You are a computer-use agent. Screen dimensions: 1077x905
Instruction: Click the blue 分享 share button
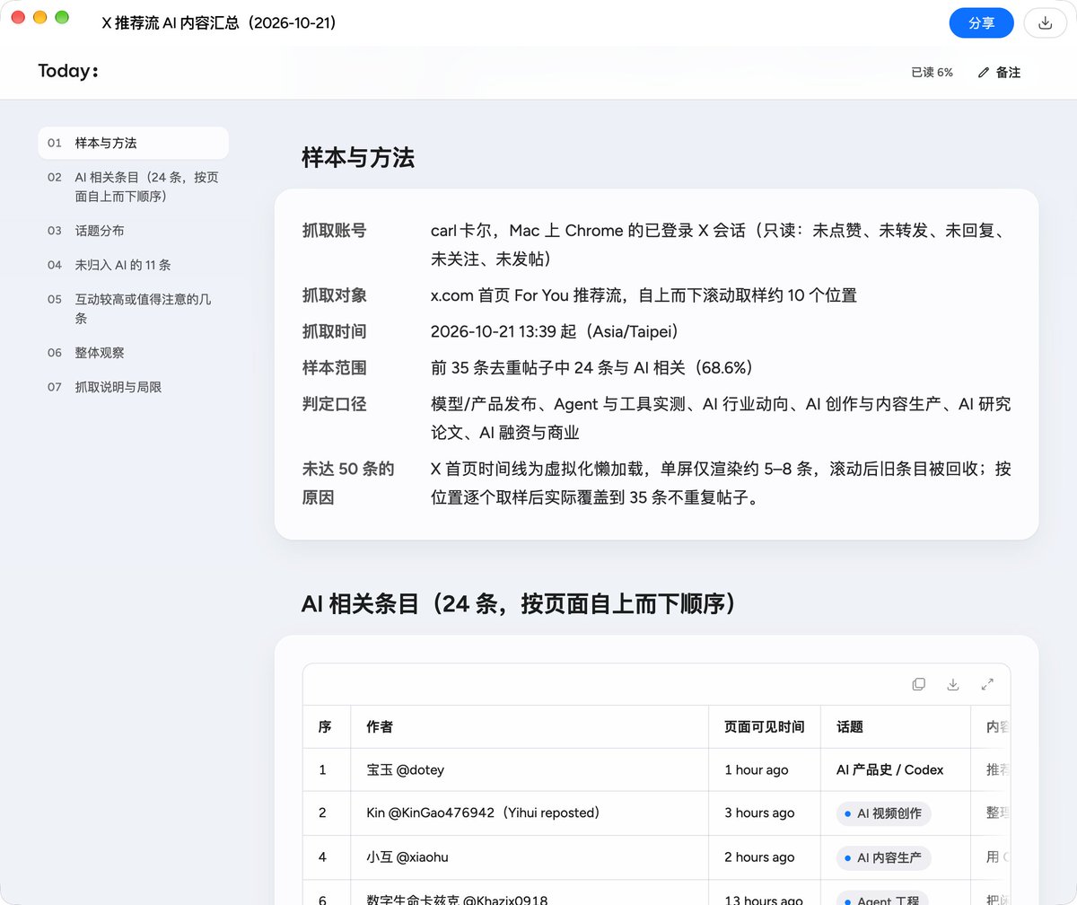pyautogui.click(x=982, y=23)
